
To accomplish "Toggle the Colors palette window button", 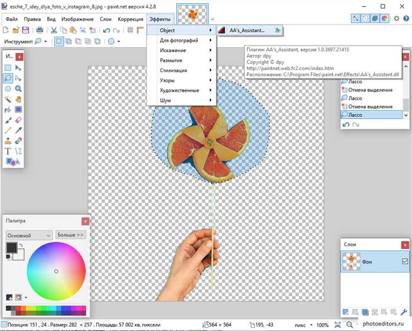I will pyautogui.click(x=385, y=19).
